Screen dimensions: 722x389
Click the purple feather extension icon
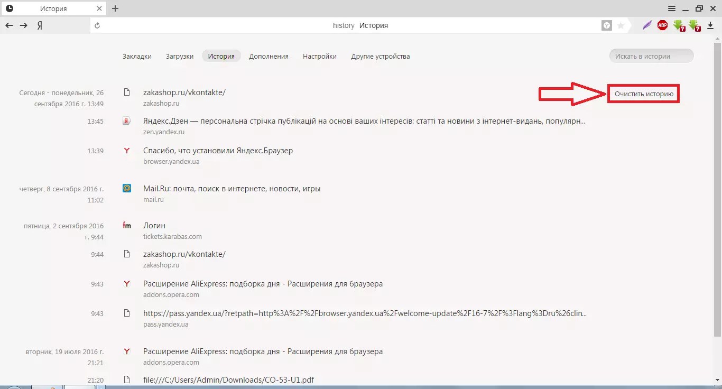tap(647, 25)
